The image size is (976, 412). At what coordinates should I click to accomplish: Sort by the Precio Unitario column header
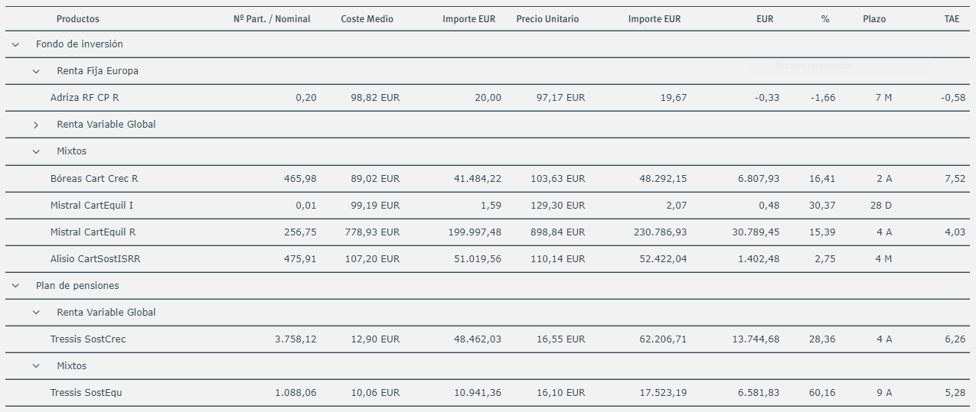point(547,19)
